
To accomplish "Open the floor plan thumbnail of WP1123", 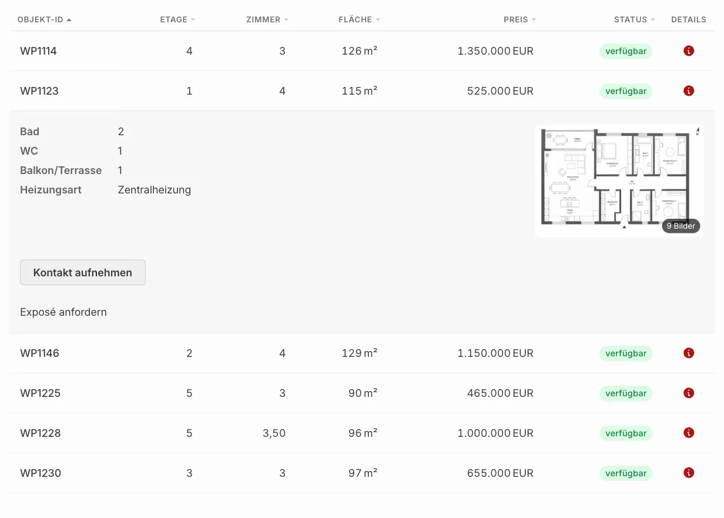I will click(x=619, y=180).
